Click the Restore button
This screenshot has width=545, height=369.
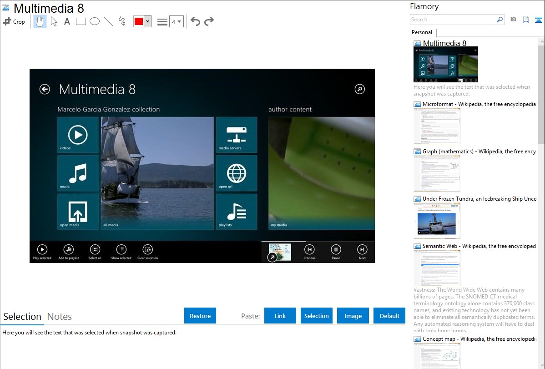click(200, 316)
